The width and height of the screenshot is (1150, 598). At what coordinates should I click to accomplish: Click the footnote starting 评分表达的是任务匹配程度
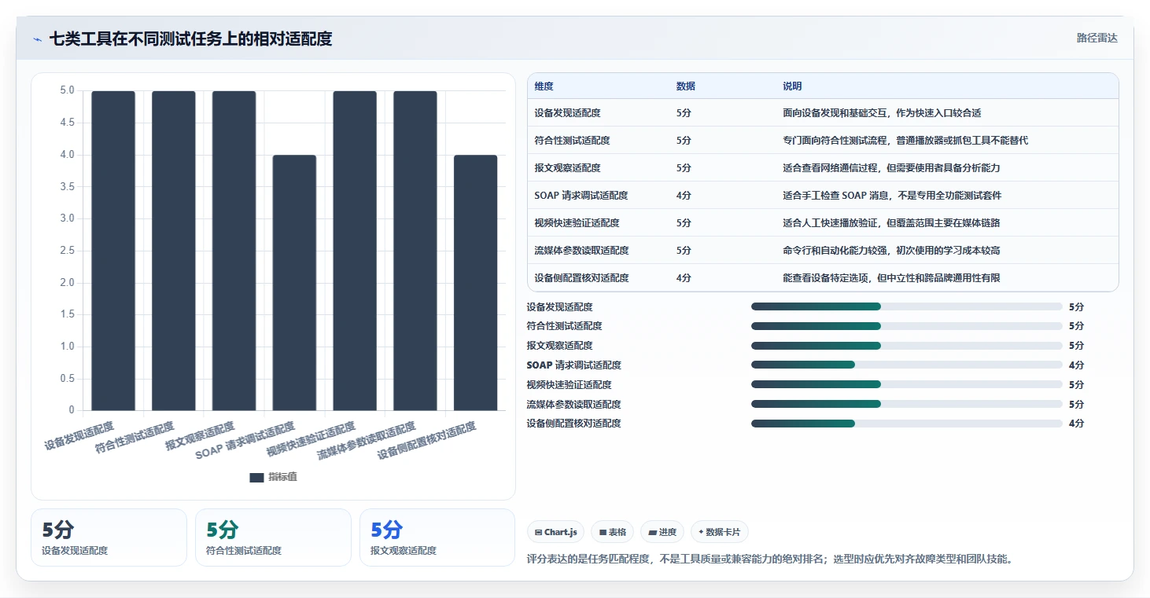(x=769, y=559)
